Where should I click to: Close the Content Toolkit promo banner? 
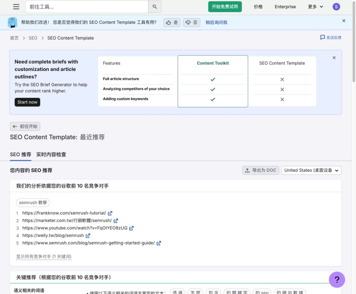point(334,58)
